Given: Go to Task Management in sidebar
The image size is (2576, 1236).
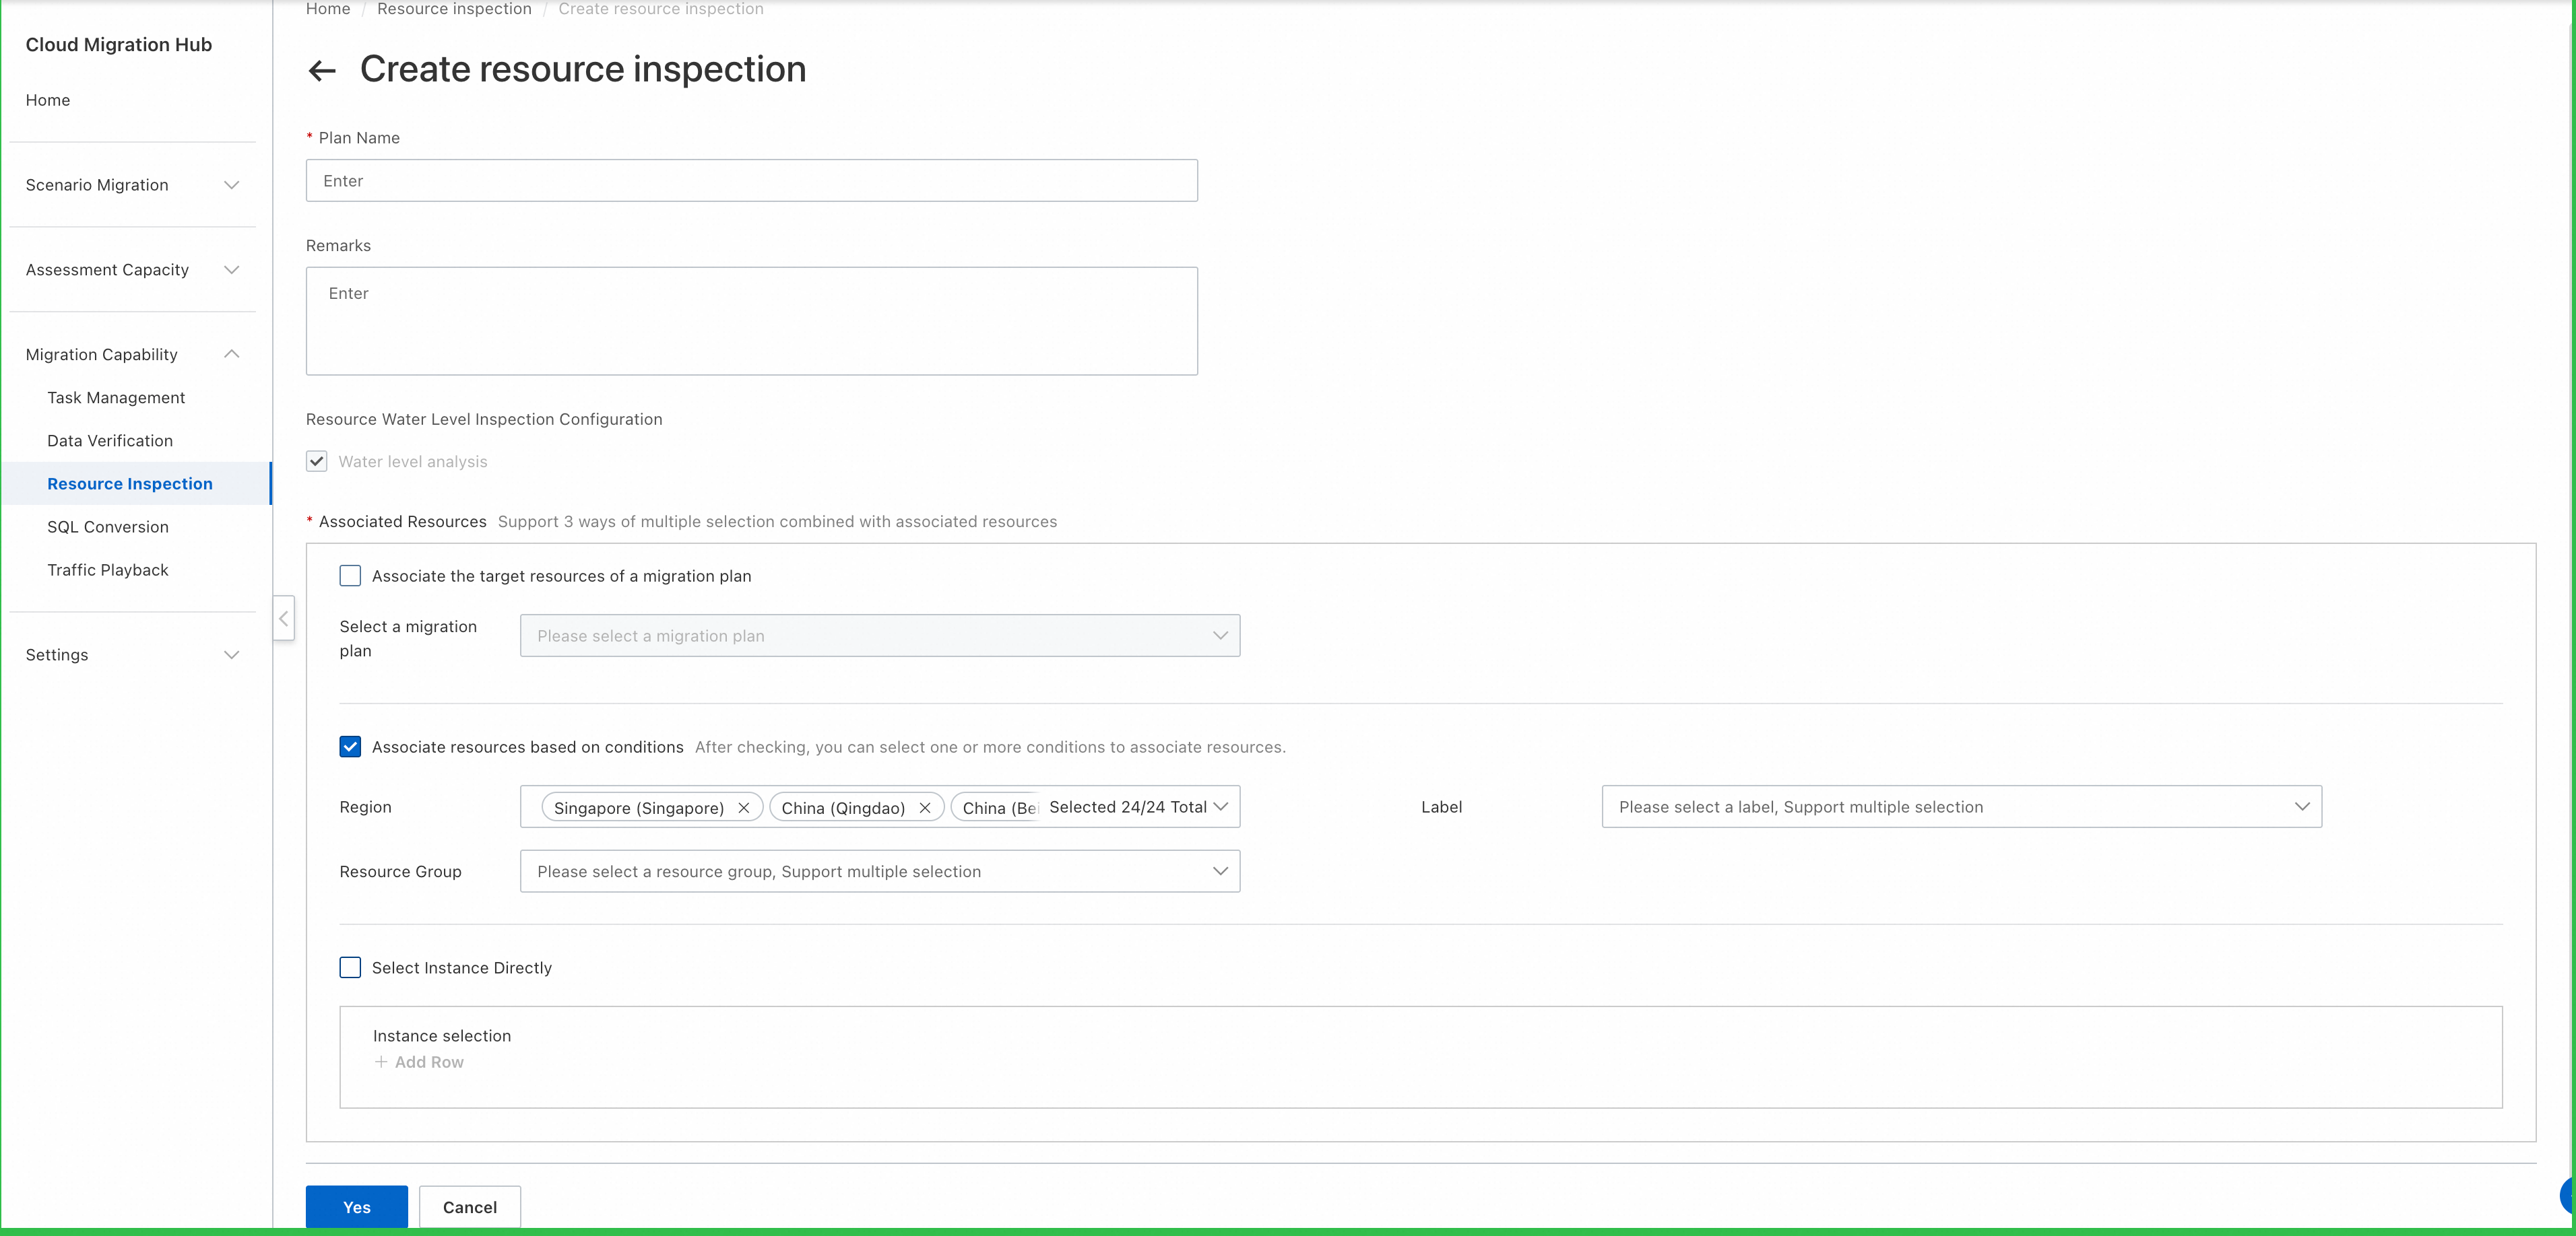Looking at the screenshot, I should click(116, 398).
